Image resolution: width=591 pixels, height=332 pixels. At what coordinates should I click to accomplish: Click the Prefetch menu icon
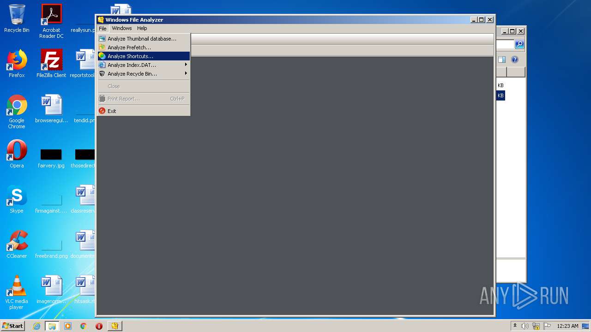click(102, 47)
